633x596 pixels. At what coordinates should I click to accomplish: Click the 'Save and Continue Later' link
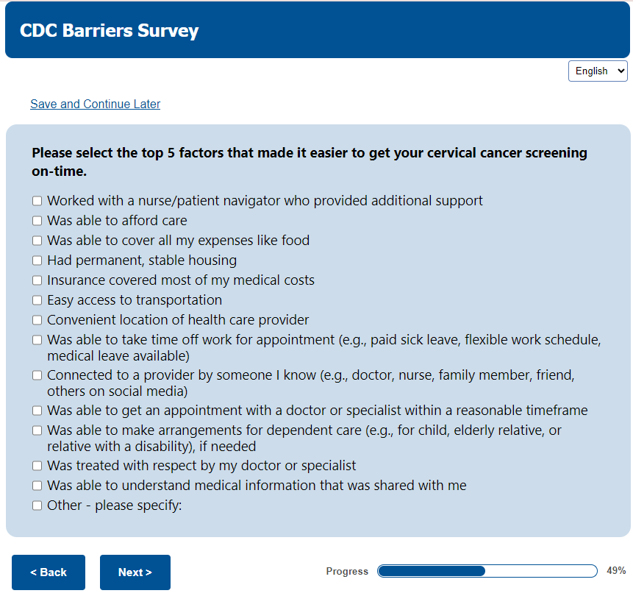(x=95, y=104)
